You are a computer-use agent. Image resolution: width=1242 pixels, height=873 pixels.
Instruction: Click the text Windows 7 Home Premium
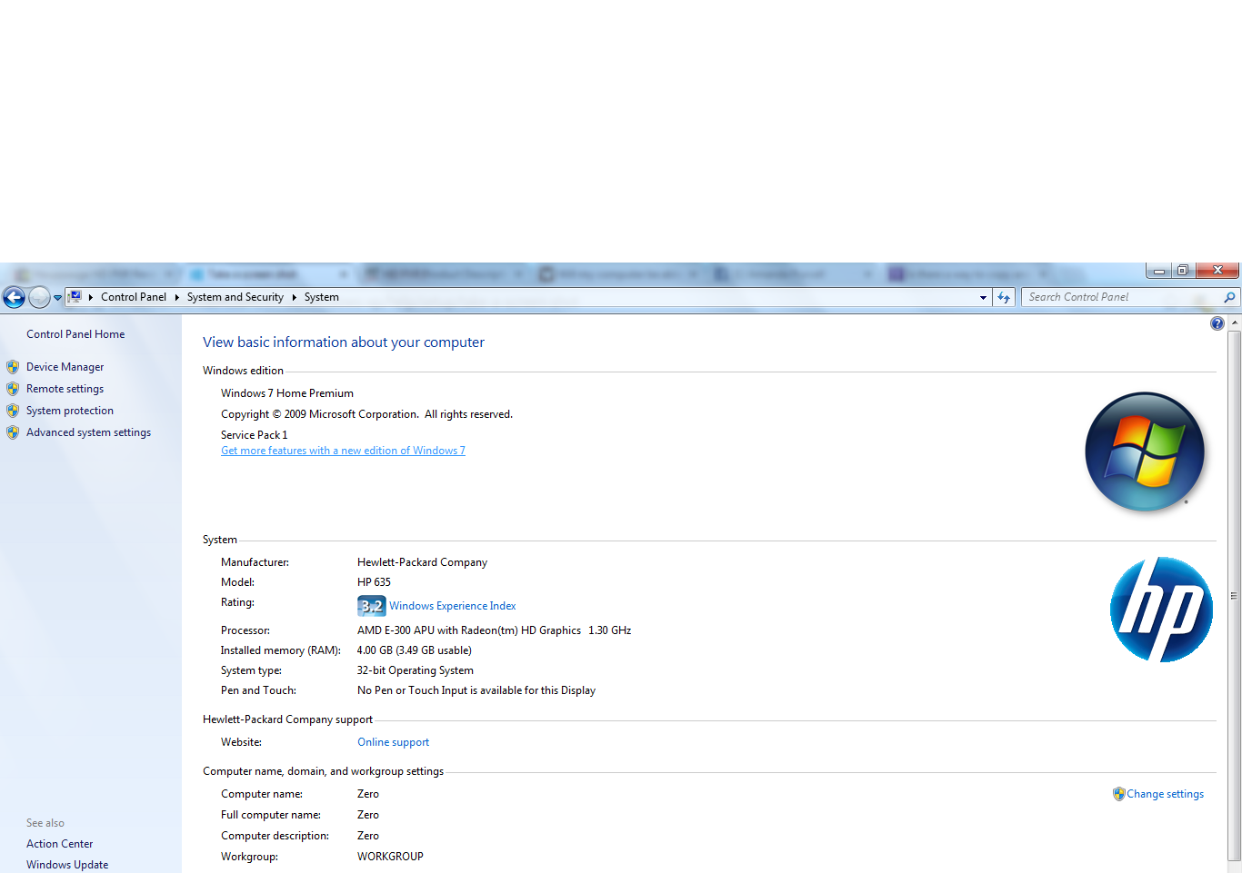(x=287, y=393)
